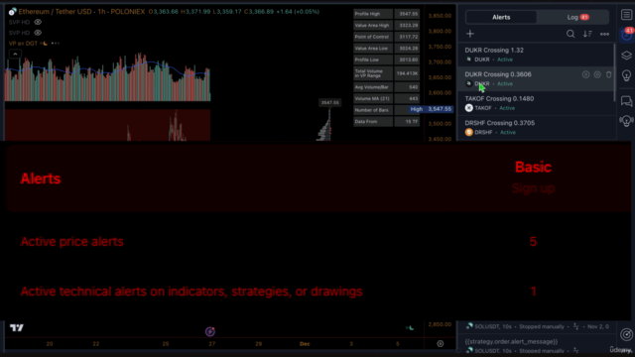Image resolution: width=635 pixels, height=357 pixels.
Task: Click the Profile High value 3547.55 cell
Action: (x=408, y=14)
